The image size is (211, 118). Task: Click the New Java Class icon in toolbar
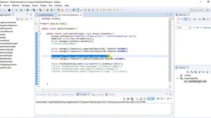point(52,10)
